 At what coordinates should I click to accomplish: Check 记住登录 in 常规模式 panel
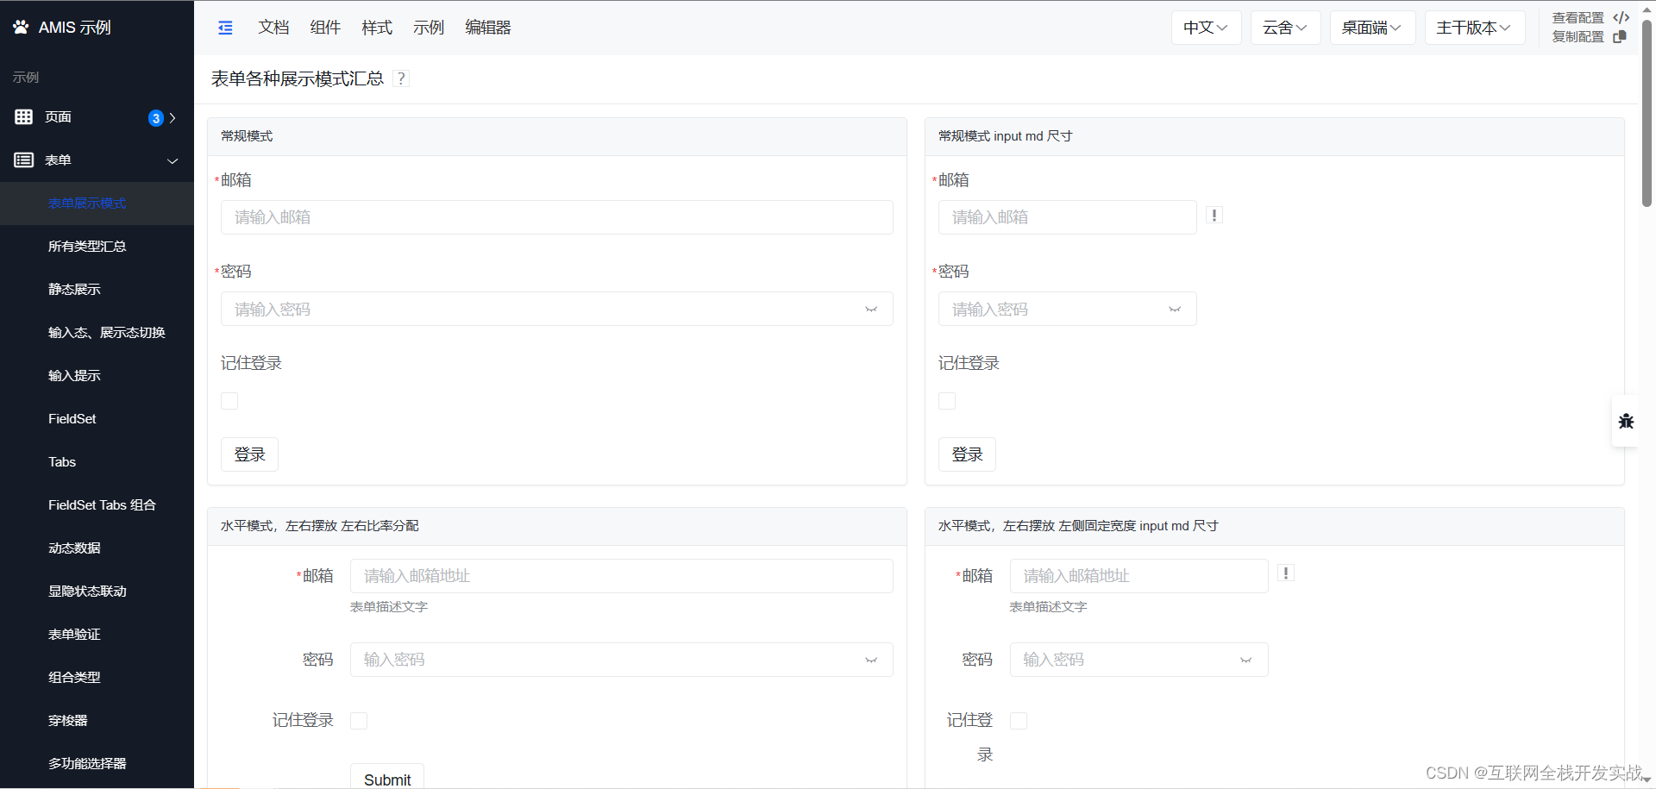(x=229, y=401)
